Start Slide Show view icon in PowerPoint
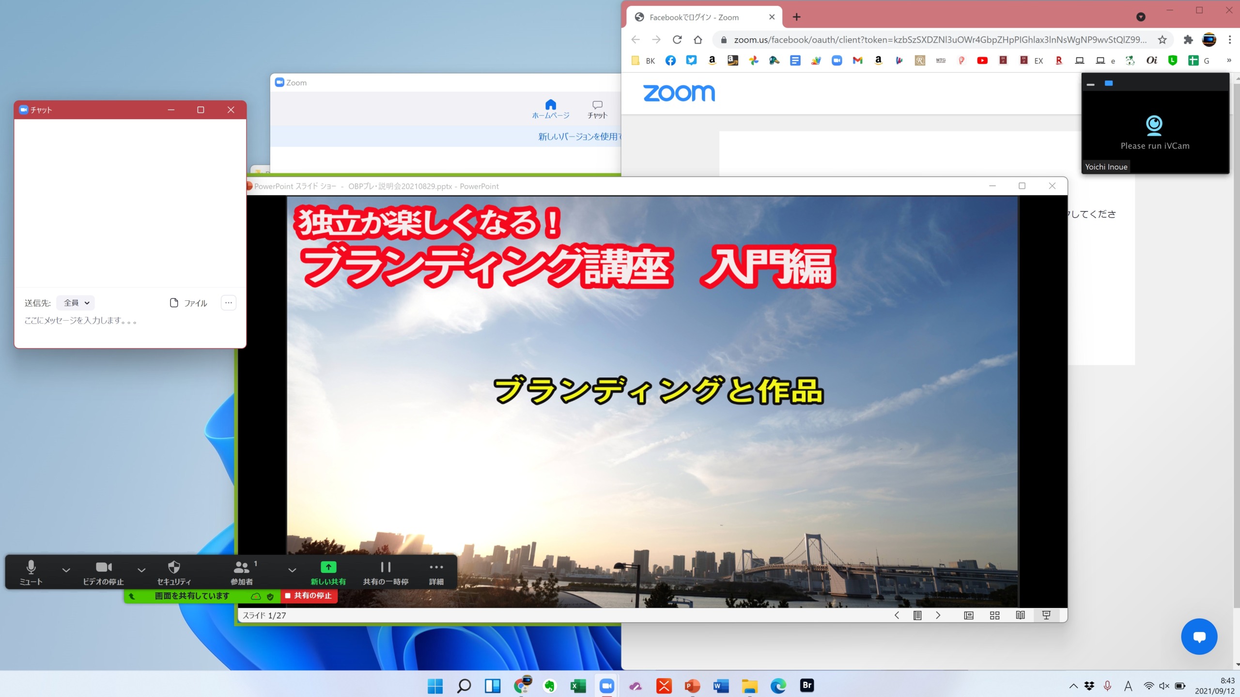1240x697 pixels. [x=1046, y=615]
